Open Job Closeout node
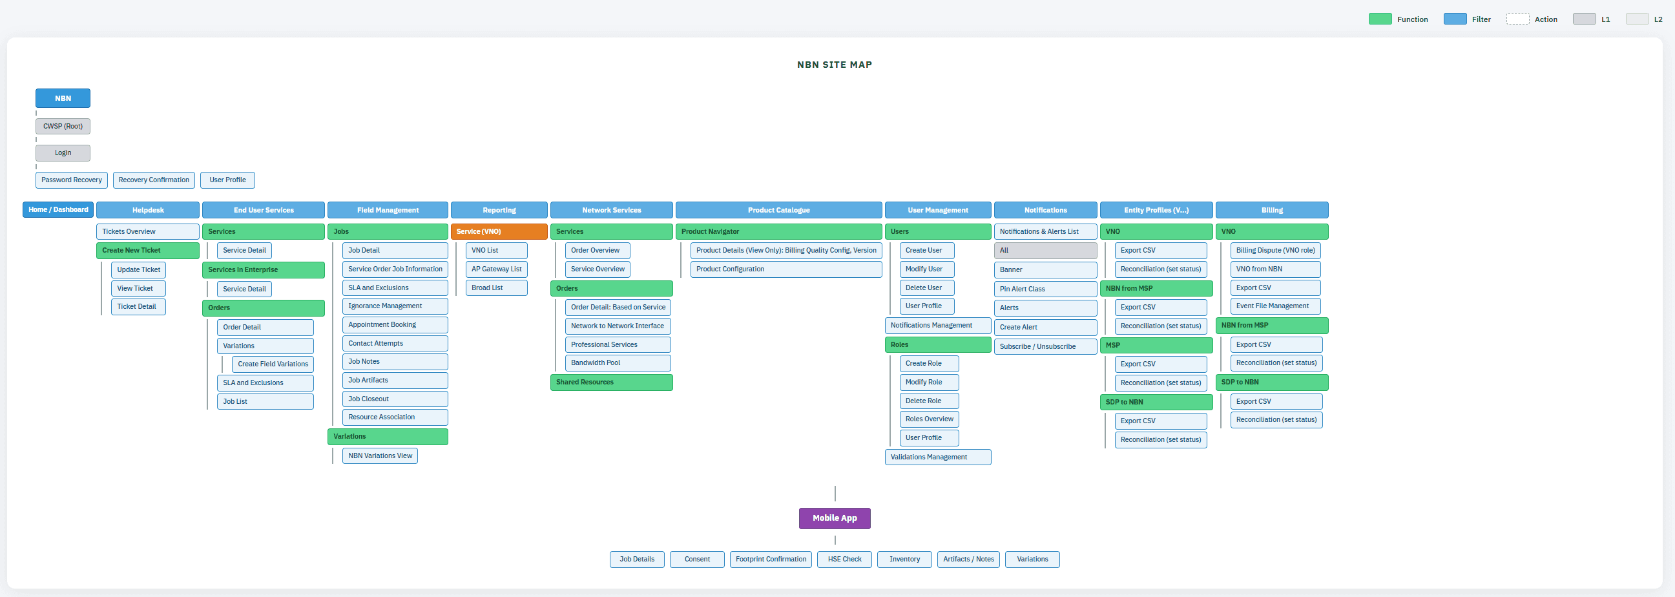Image resolution: width=1675 pixels, height=597 pixels. (395, 399)
